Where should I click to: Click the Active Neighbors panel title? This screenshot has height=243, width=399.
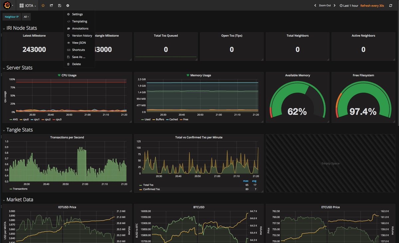[363, 36]
